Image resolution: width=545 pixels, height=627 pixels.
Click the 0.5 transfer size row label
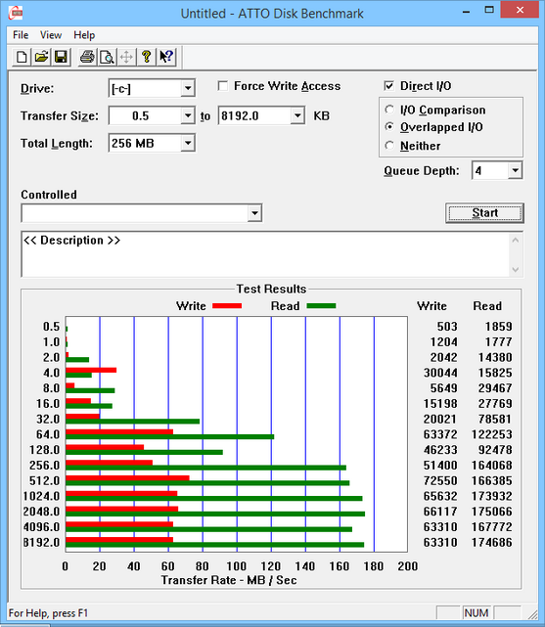(x=51, y=327)
